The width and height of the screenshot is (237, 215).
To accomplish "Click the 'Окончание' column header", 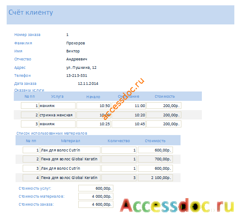I will point(129,96).
